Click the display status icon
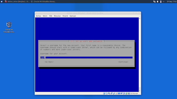Screen dimensions: 177x99 [119, 93]
